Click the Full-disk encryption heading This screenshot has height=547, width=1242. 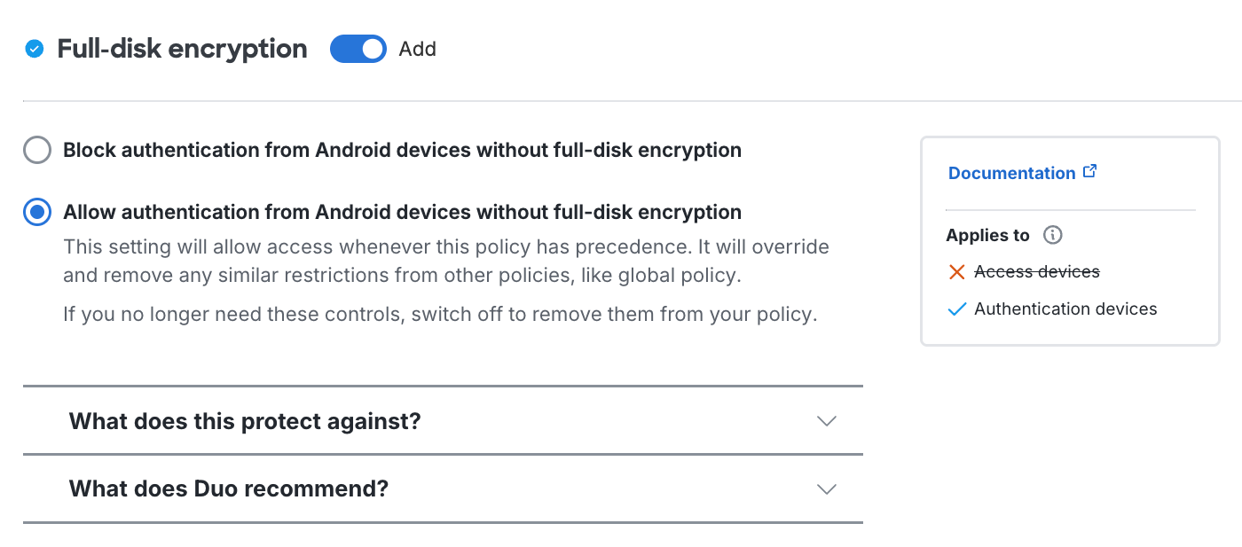pyautogui.click(x=182, y=49)
